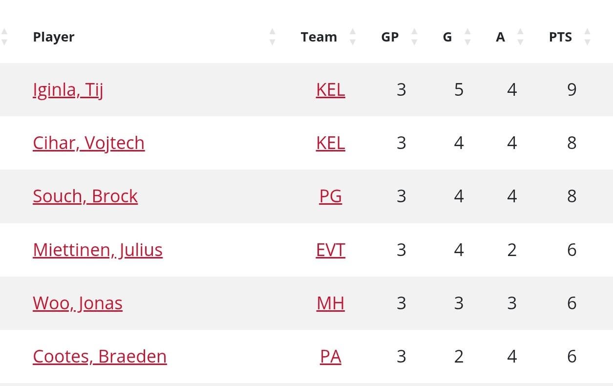Select the ascending sort arrow beside A column
The height and width of the screenshot is (386, 613).
pyautogui.click(x=519, y=32)
